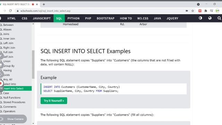The image size is (222, 125).
Task: Open the JQUERY tutorial
Action: [x=172, y=18]
